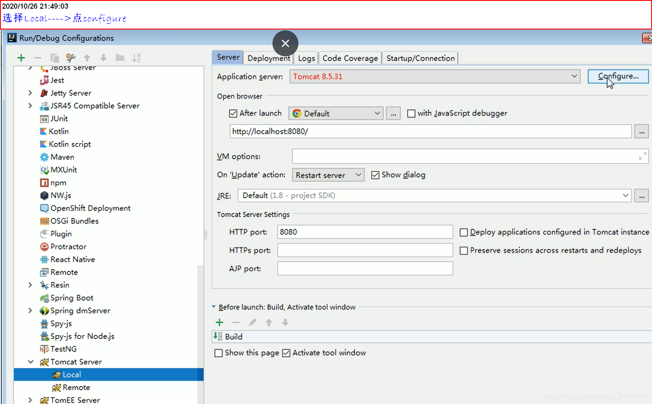Click the http://localhost:8080/ URL field

point(430,131)
